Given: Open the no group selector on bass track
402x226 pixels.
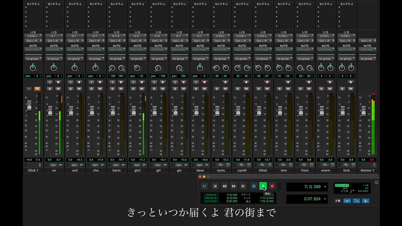Looking at the screenshot, I should tap(200, 59).
